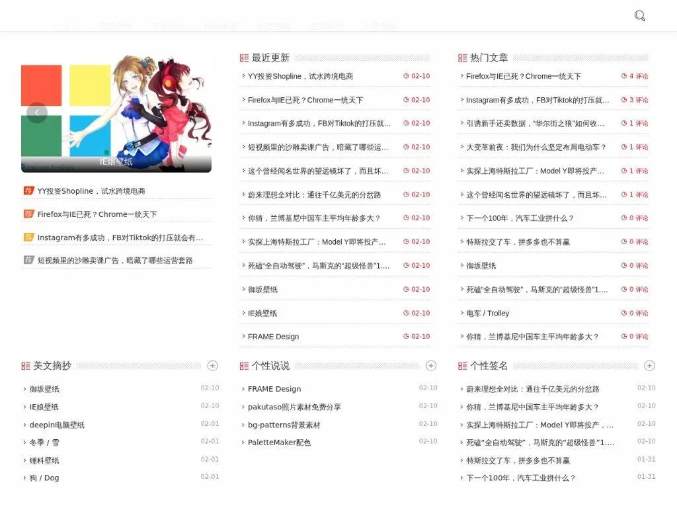Open PaletteMaker配色 under 个性说说

click(x=279, y=443)
